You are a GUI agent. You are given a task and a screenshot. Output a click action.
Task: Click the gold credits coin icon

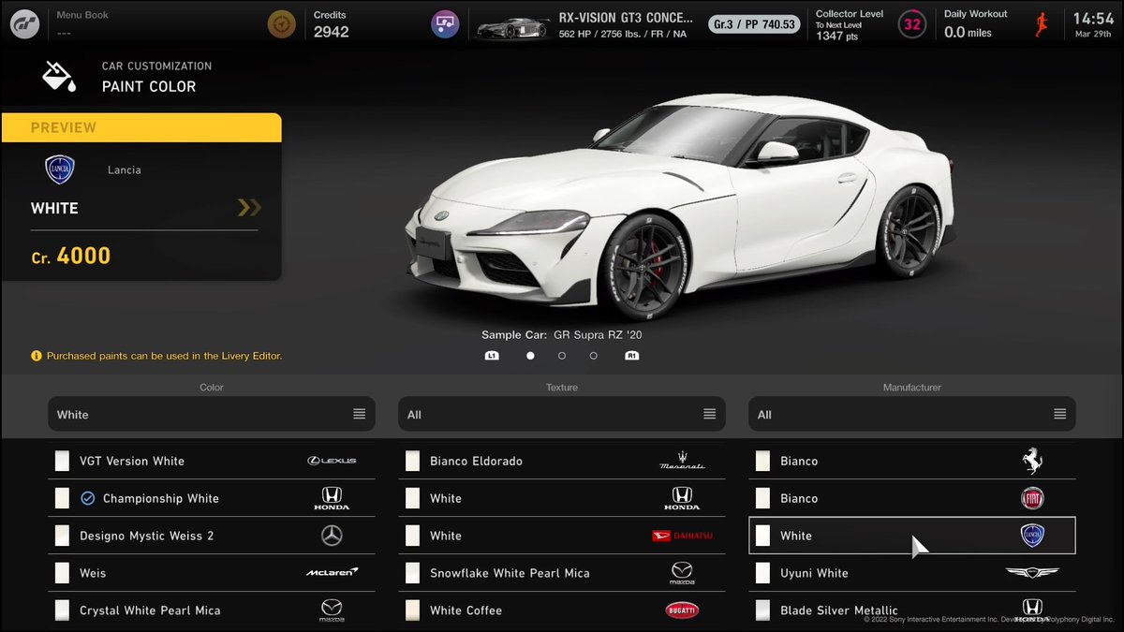tap(281, 23)
